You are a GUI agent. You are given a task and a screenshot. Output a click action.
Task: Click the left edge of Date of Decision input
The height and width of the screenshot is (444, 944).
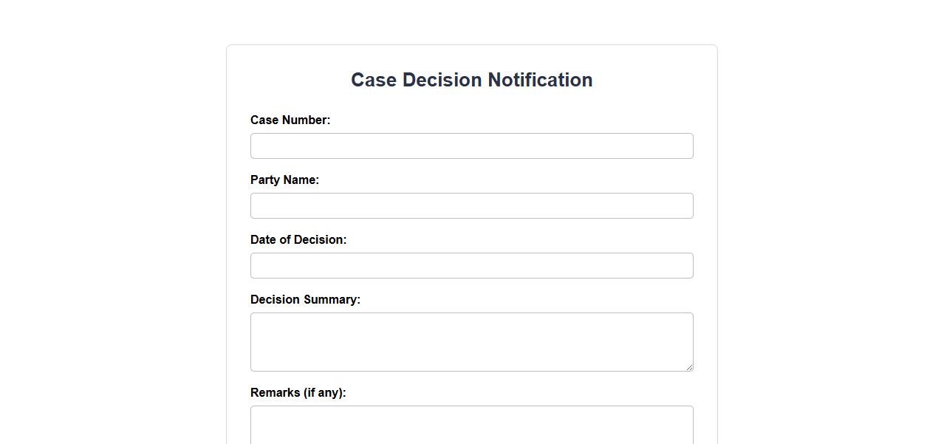257,266
